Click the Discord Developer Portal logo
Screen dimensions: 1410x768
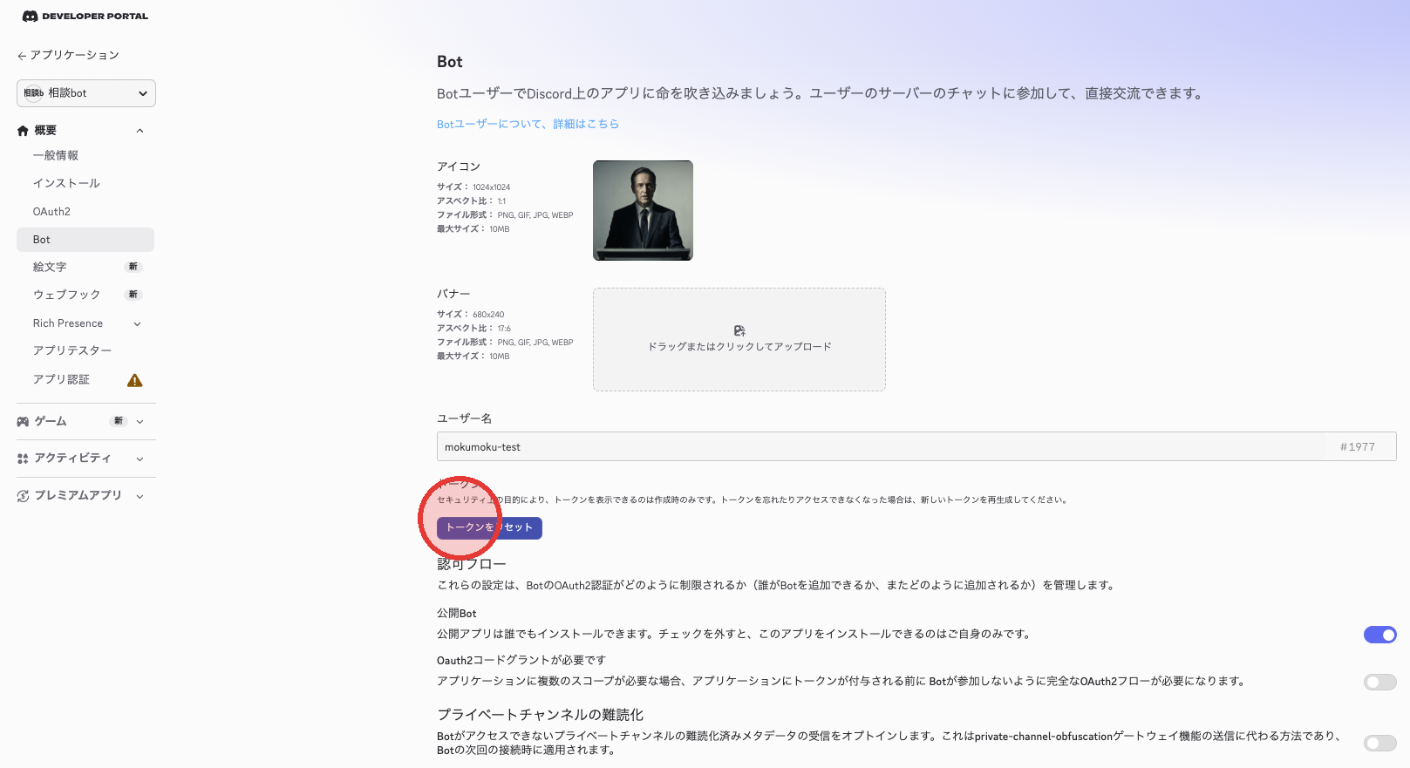pyautogui.click(x=85, y=16)
